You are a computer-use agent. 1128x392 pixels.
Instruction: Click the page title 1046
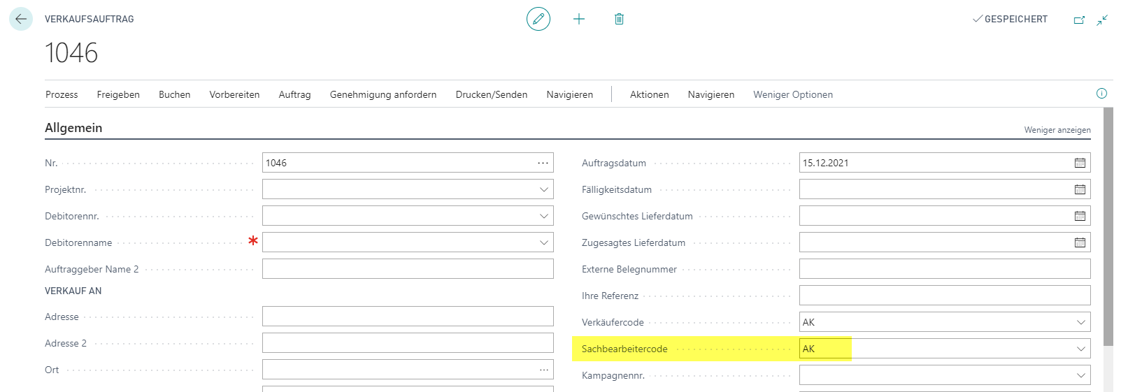click(71, 53)
